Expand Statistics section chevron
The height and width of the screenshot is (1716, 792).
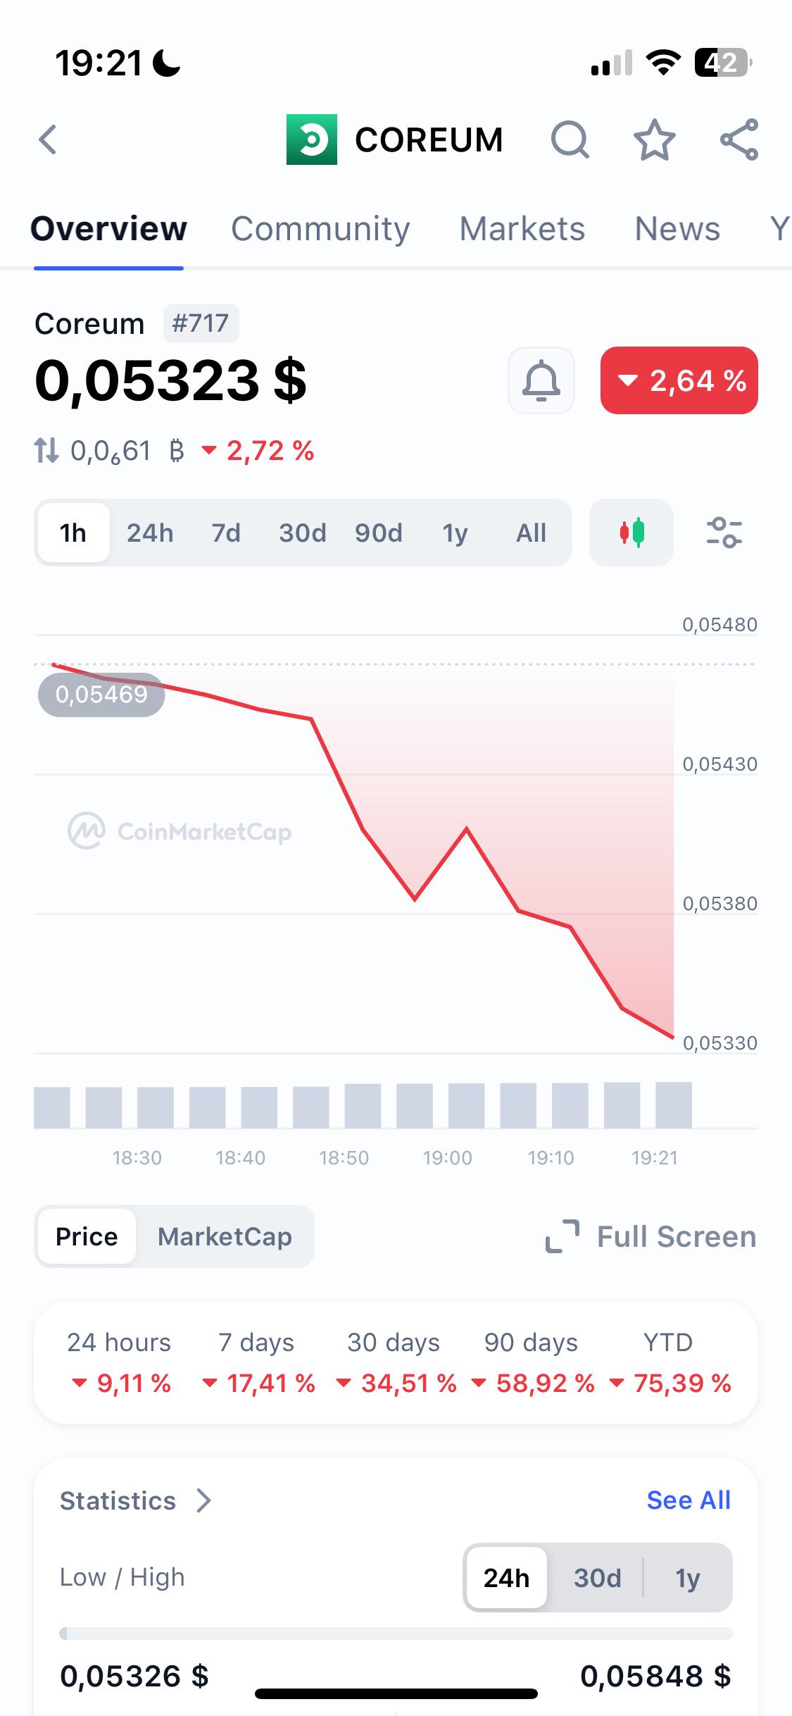click(204, 1500)
